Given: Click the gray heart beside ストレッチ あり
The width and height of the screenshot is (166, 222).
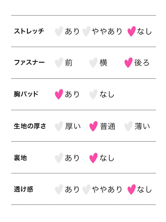Looking at the screenshot, I should (59, 31).
